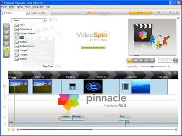Open the Edition menu
Screen dimensions: 182x136
[x=12, y=7]
